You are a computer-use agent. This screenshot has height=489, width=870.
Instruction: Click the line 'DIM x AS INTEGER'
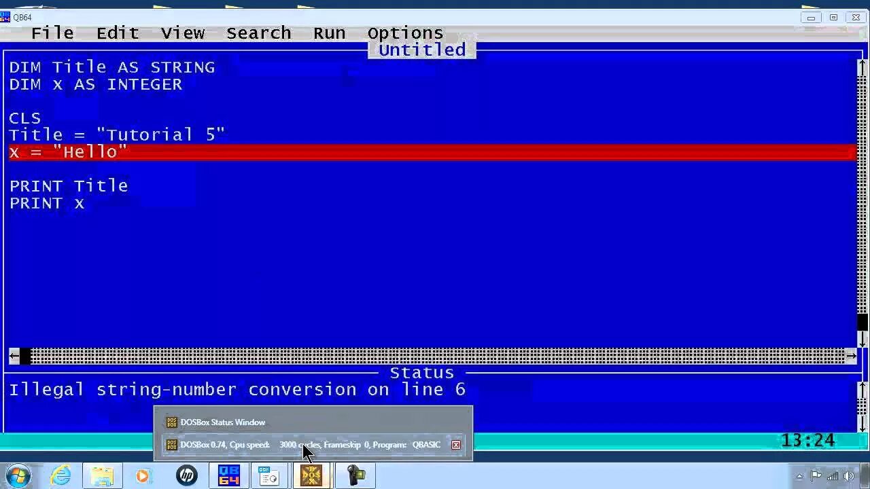coord(96,84)
